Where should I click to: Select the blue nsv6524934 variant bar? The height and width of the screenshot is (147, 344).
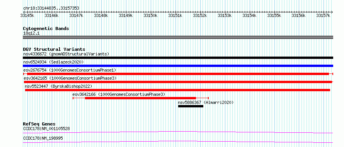(178, 66)
